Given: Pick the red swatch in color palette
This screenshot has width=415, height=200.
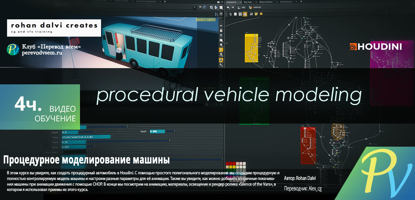Looking at the screenshot, I should 228,164.
